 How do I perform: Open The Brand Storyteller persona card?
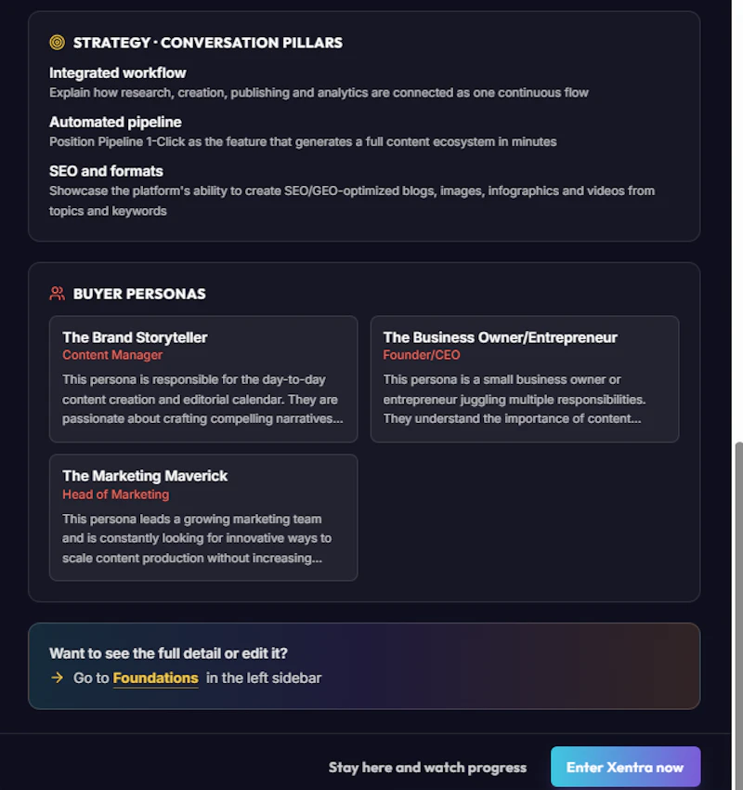(203, 379)
